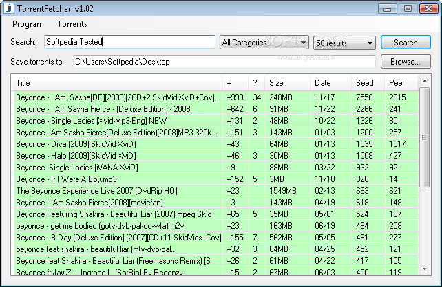This screenshot has width=442, height=287.
Task: Close the TorrentFetcher window
Action: [428, 9]
